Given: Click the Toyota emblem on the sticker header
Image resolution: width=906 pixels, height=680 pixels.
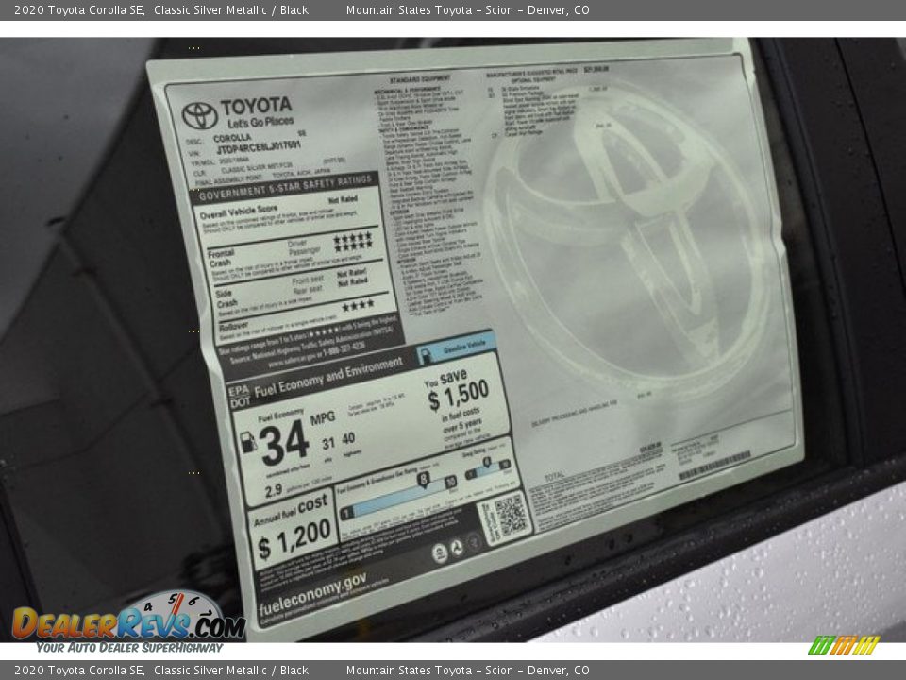Looking at the screenshot, I should pyautogui.click(x=199, y=116).
